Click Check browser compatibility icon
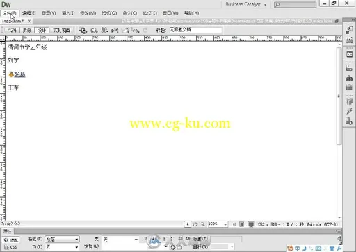356x252 pixels. 125,30
